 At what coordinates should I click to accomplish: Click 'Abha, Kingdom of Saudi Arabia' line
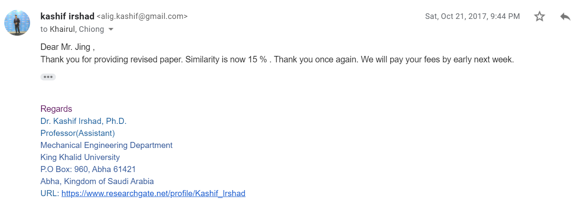(x=97, y=182)
